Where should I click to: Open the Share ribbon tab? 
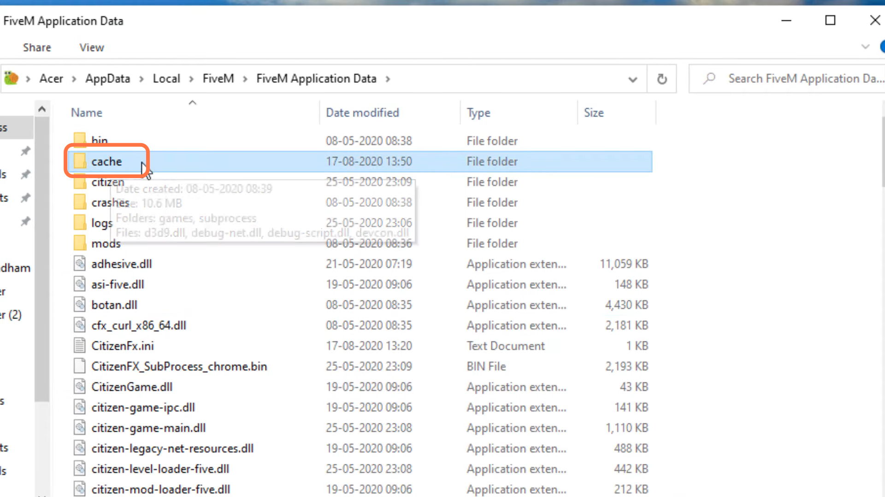point(37,47)
